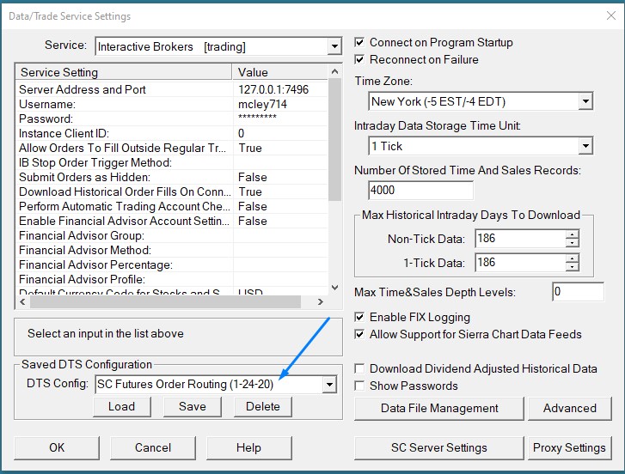Toggle Connect on Program Startup checkbox

pyautogui.click(x=359, y=42)
